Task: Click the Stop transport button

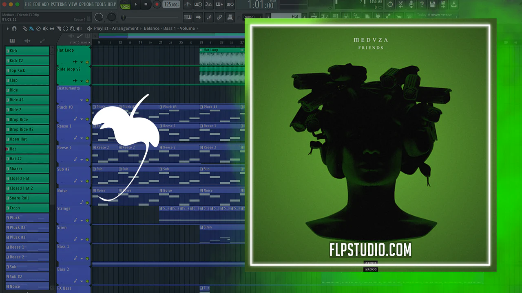Action: pyautogui.click(x=146, y=4)
